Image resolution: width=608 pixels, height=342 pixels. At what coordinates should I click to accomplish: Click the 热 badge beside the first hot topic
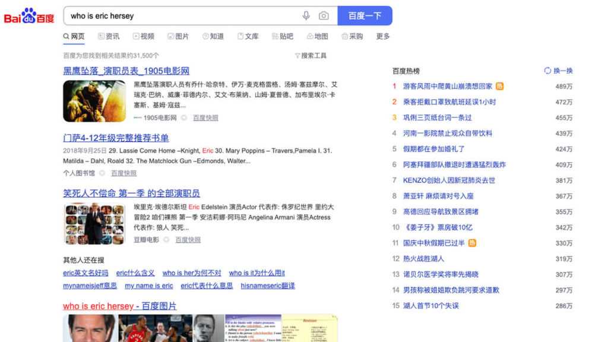point(500,86)
